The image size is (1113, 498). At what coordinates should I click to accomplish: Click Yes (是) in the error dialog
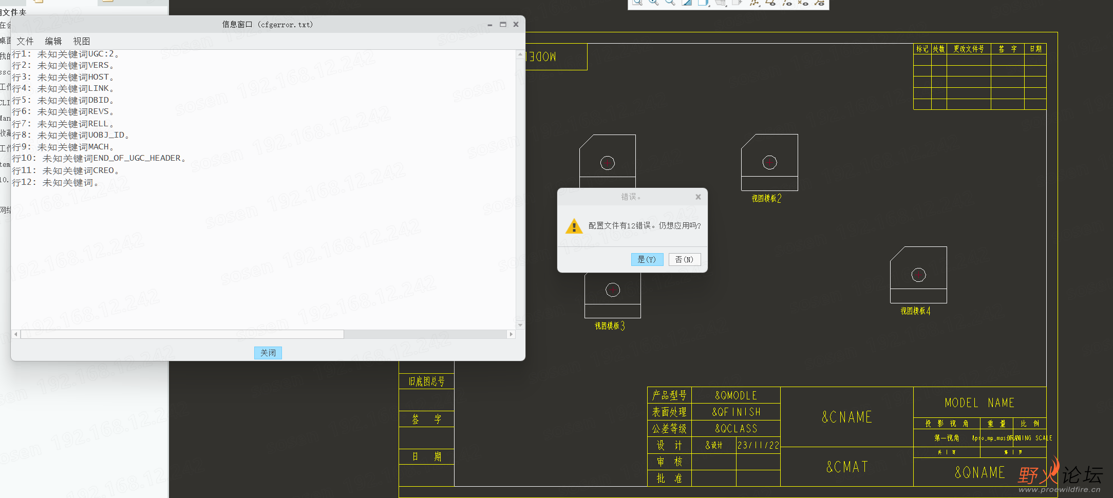pos(647,259)
